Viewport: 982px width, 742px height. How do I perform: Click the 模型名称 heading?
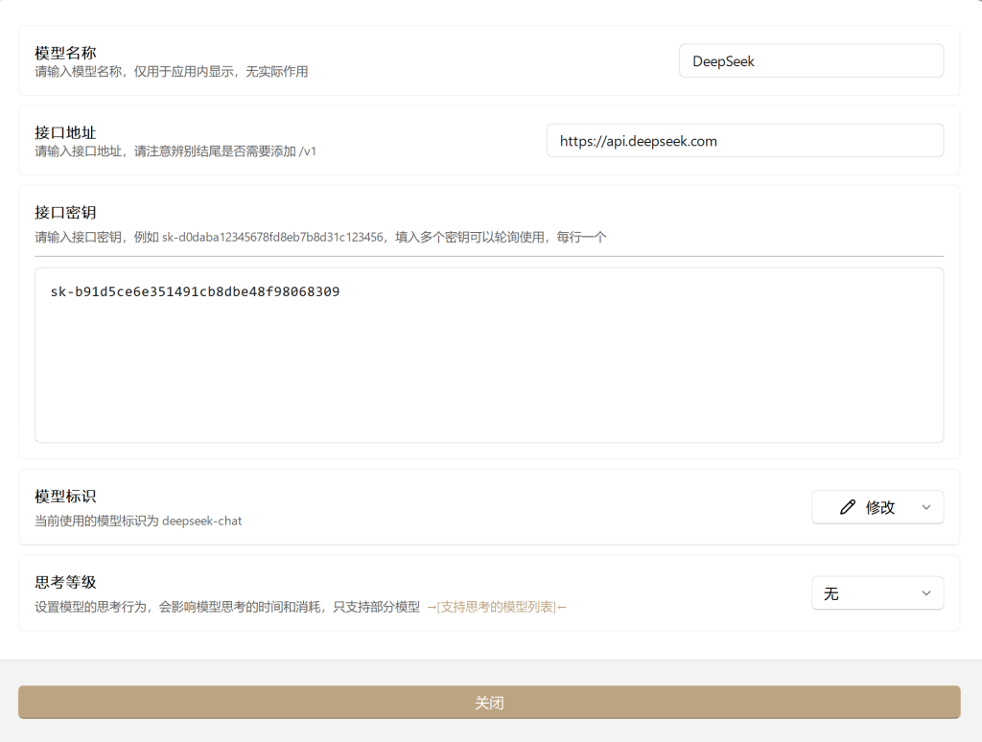[x=65, y=53]
